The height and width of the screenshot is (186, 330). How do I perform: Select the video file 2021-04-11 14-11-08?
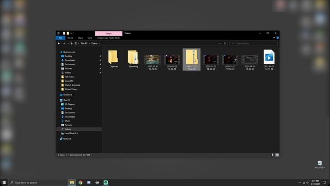pyautogui.click(x=269, y=60)
